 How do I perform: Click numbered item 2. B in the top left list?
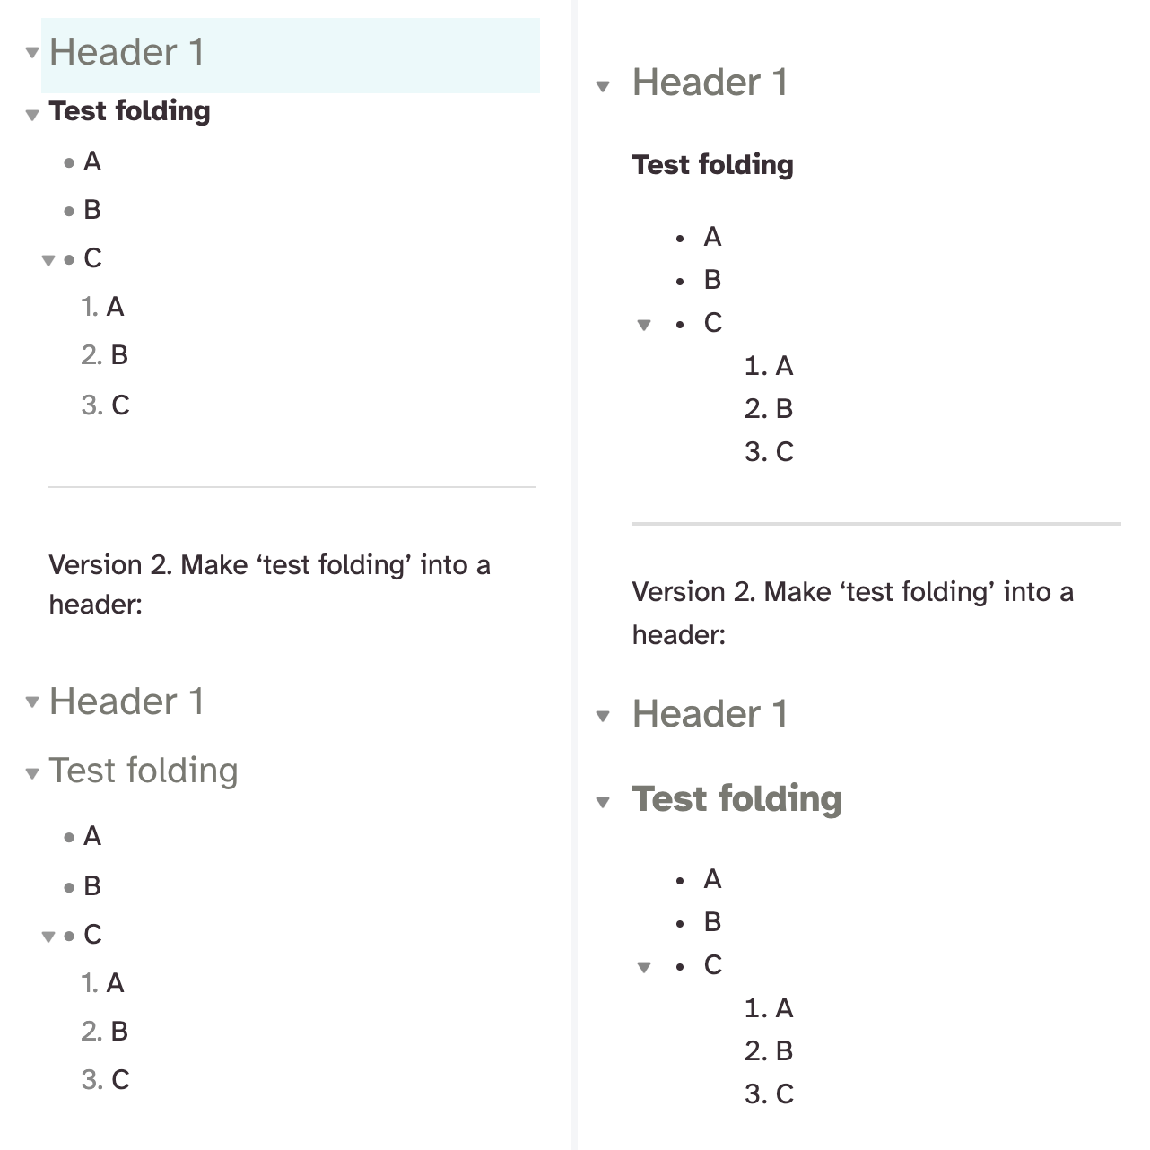(105, 355)
